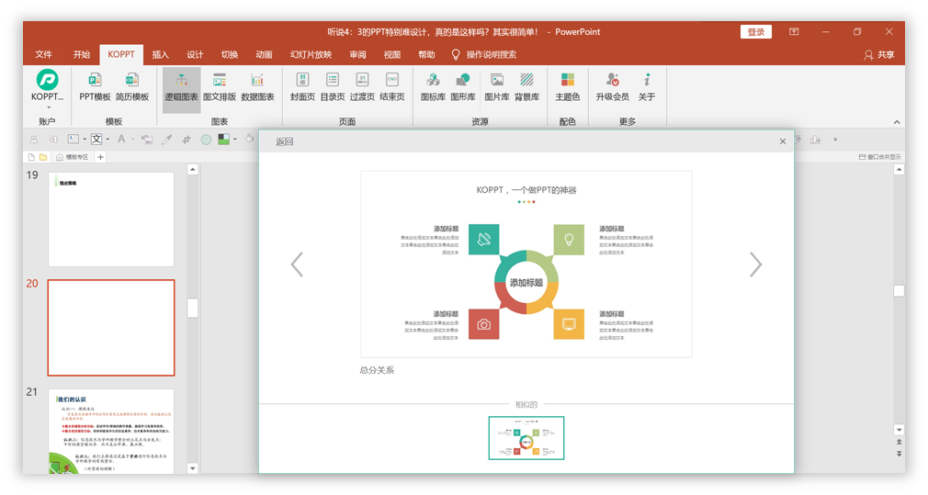Switch to the 视图 tab
The image size is (928, 495).
(x=391, y=54)
